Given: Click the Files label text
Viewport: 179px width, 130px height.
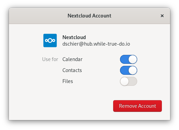Looking at the screenshot, I should 68,81.
